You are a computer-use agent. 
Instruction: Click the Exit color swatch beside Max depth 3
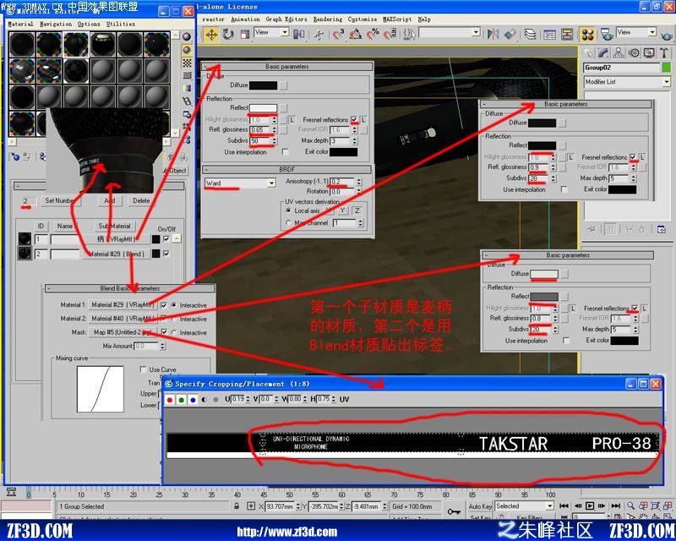(344, 152)
